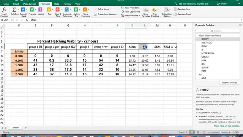Viewport: 243px width, 137px height.
Task: Click Tell me what you want to do
Action: [x=191, y=3]
